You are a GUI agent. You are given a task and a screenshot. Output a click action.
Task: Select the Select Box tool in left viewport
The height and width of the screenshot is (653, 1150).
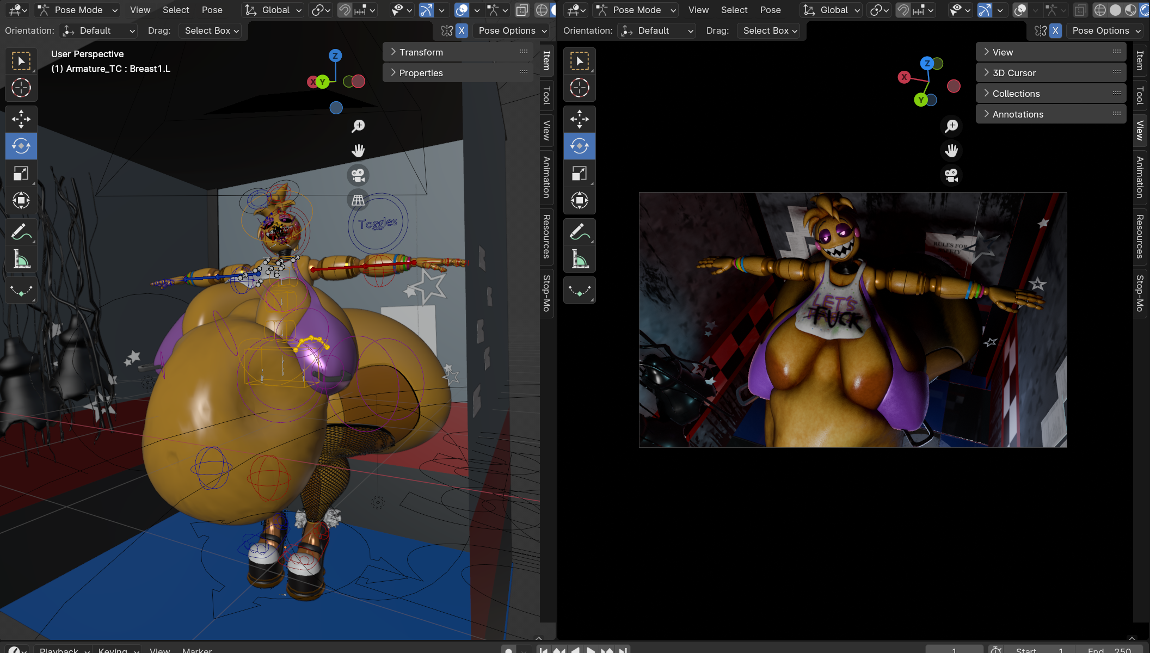[x=21, y=61]
